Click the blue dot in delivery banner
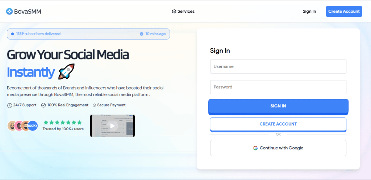 [13, 34]
